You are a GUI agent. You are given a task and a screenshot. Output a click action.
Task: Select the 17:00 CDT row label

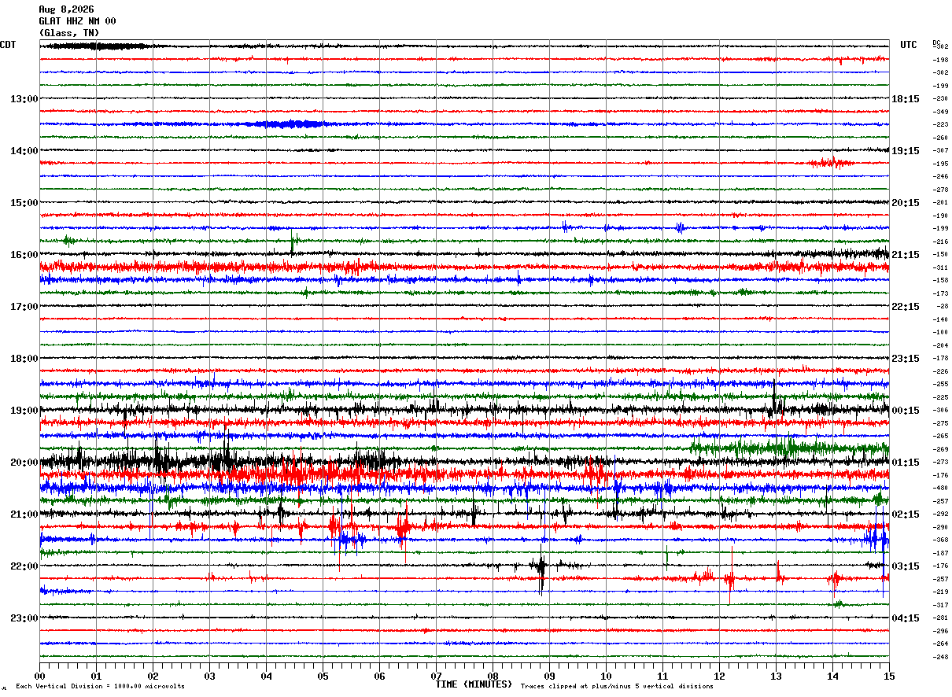click(x=24, y=307)
